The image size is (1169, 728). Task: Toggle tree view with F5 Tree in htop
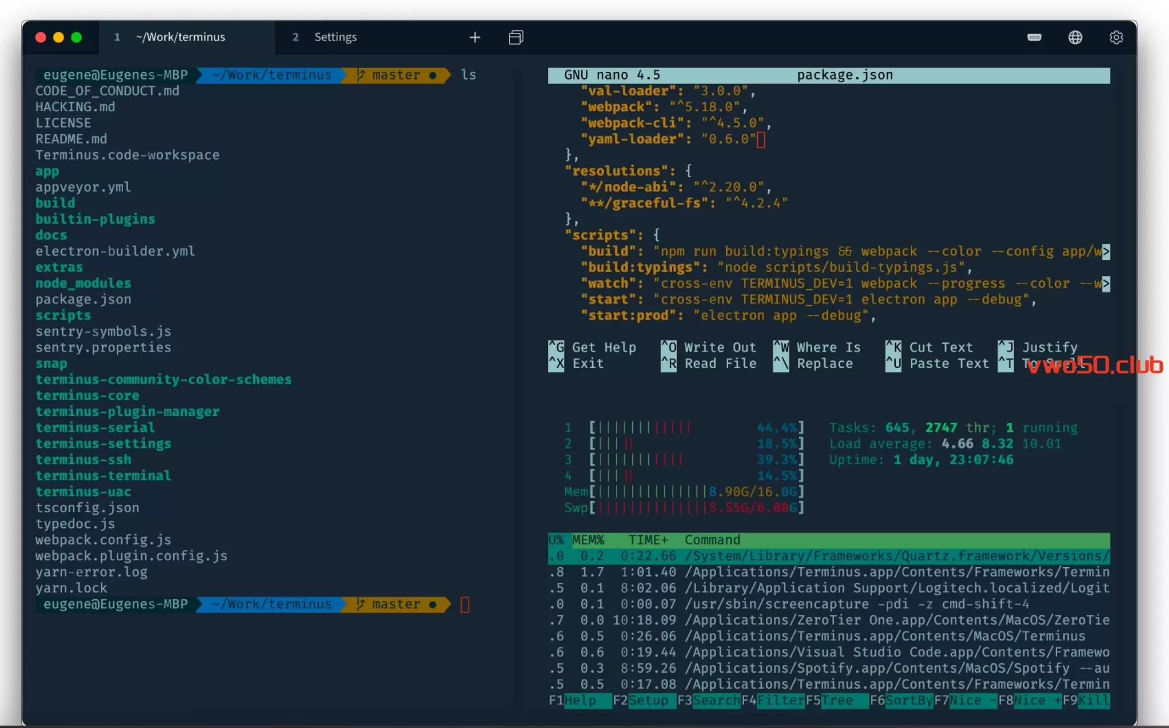pyautogui.click(x=837, y=701)
